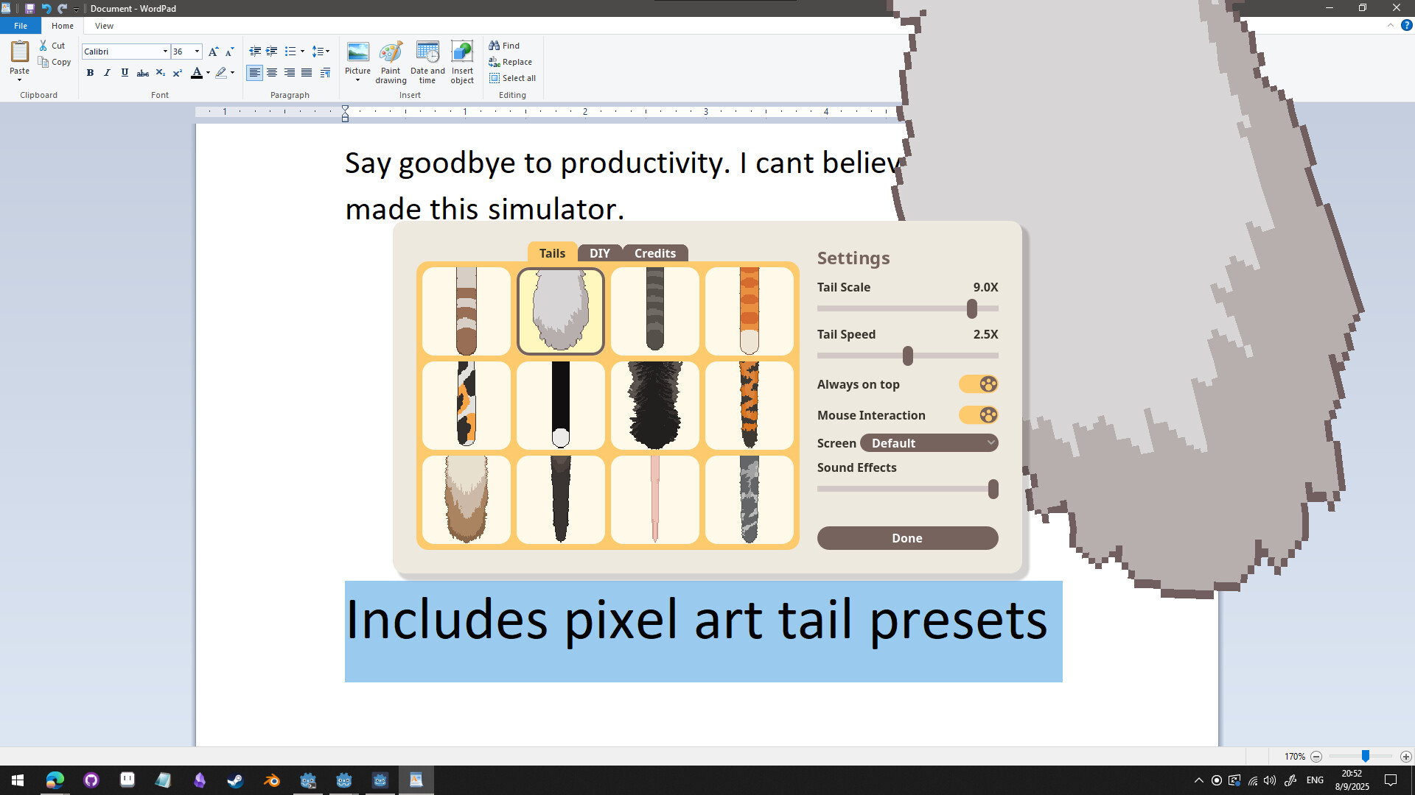
Task: Click Select all in the Editing group
Action: [x=512, y=78]
